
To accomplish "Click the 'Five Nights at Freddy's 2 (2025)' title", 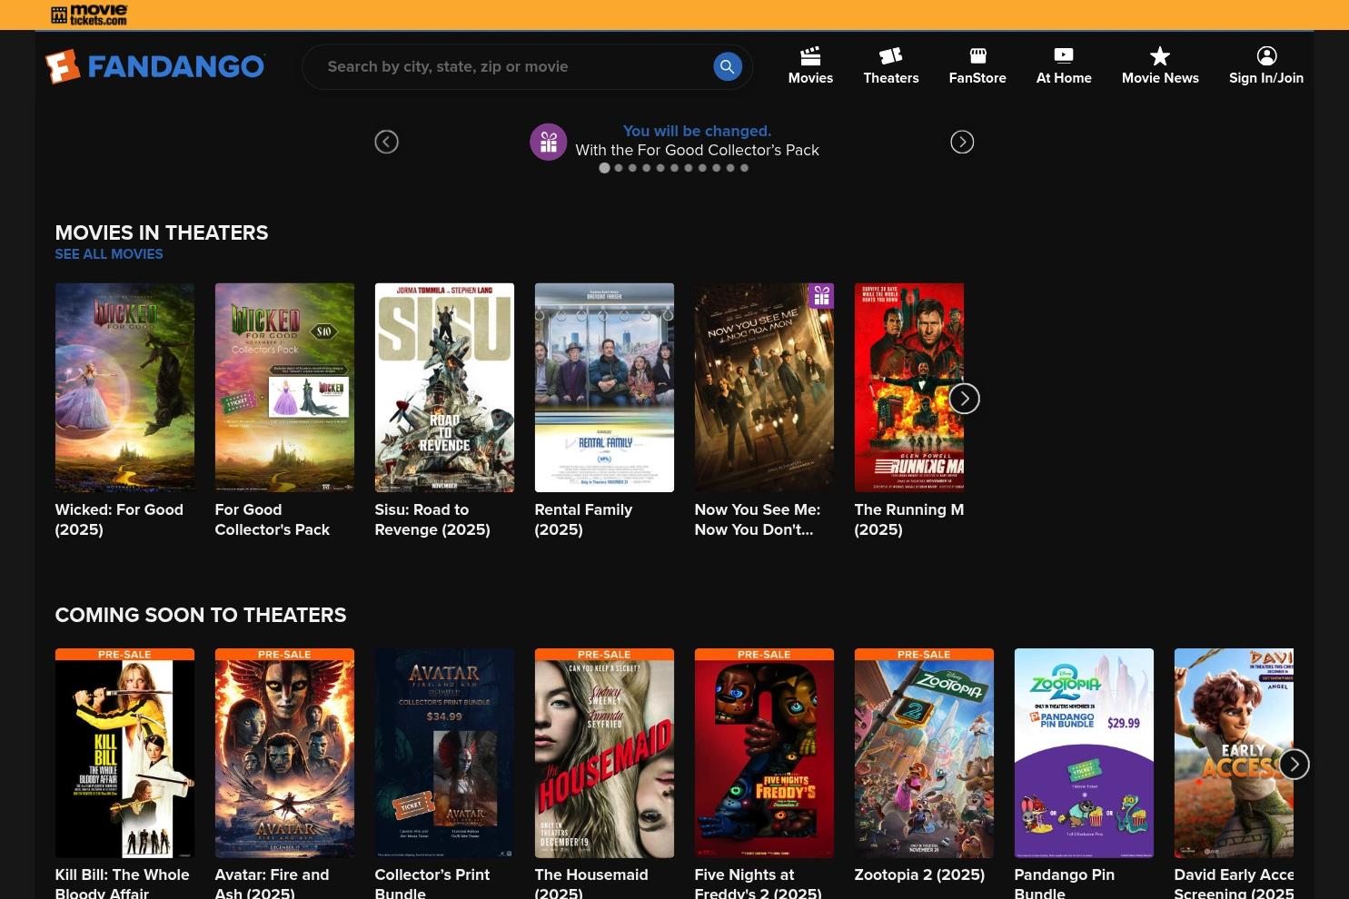I will coord(759,883).
